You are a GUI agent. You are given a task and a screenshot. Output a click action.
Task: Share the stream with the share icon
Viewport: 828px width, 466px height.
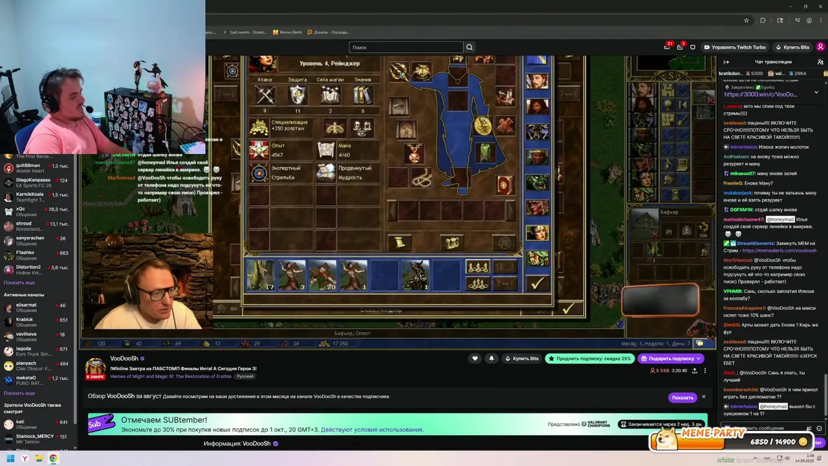tap(695, 371)
